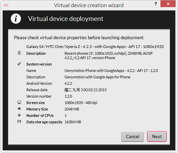Click the 'Data storage capacity' label
Viewport: 178px width, 153px height.
point(44,122)
